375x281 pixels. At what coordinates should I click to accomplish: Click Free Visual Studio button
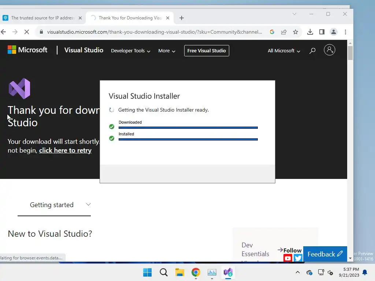(x=207, y=50)
